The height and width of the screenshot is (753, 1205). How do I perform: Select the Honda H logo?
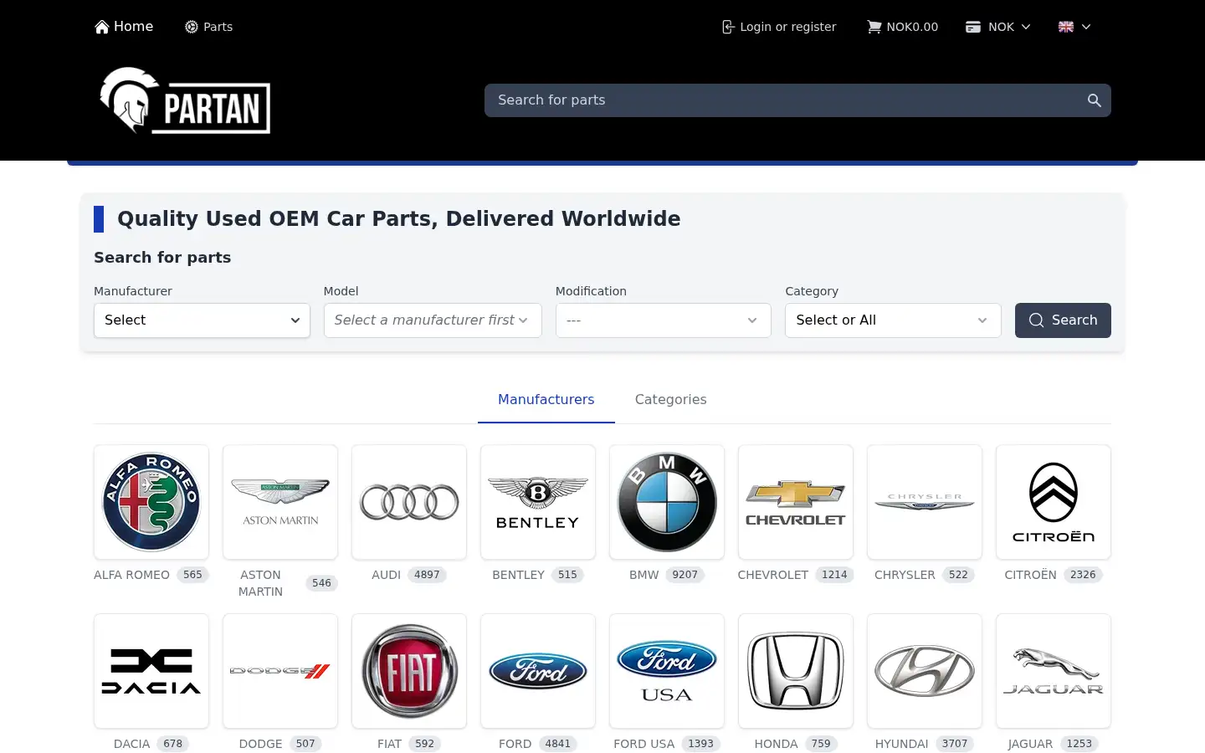(x=796, y=671)
